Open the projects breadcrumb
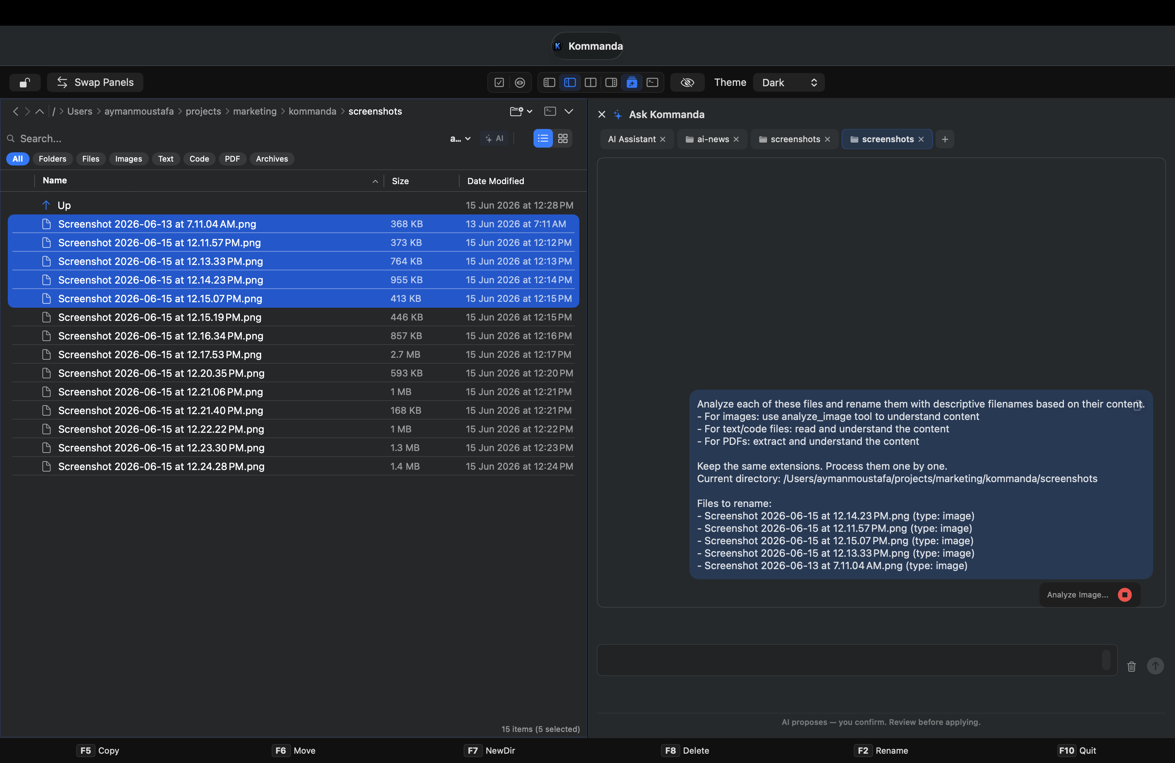Viewport: 1175px width, 763px height. [203, 111]
